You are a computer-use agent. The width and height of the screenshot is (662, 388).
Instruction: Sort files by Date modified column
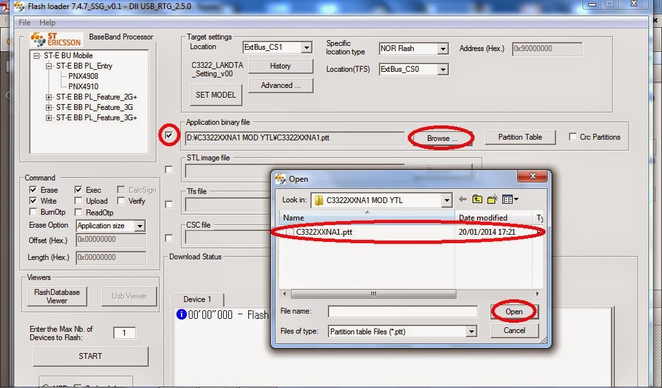pyautogui.click(x=493, y=217)
